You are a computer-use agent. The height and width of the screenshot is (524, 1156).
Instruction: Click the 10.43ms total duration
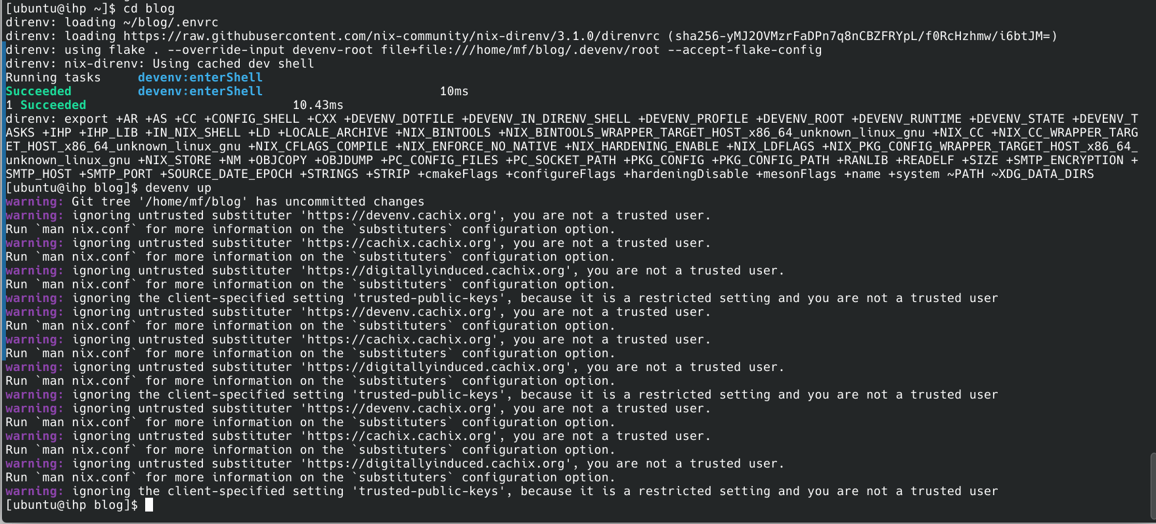click(318, 105)
